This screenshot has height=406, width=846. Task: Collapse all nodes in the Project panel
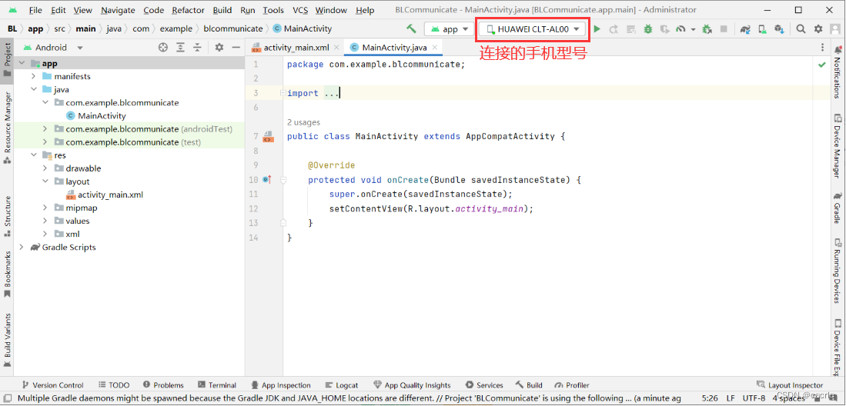[x=198, y=48]
